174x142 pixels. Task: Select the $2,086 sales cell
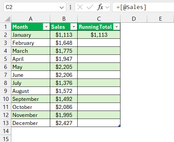coord(64,107)
